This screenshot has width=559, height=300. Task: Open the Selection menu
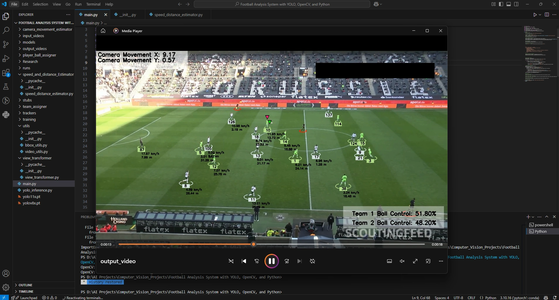40,4
